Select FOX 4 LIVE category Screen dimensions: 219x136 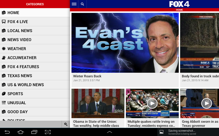[35, 22]
